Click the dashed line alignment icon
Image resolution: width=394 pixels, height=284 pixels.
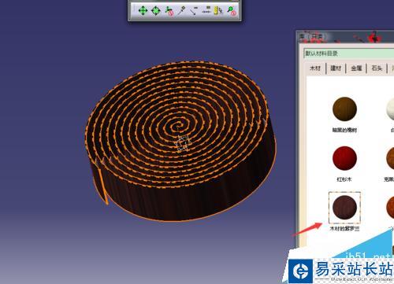pos(206,10)
